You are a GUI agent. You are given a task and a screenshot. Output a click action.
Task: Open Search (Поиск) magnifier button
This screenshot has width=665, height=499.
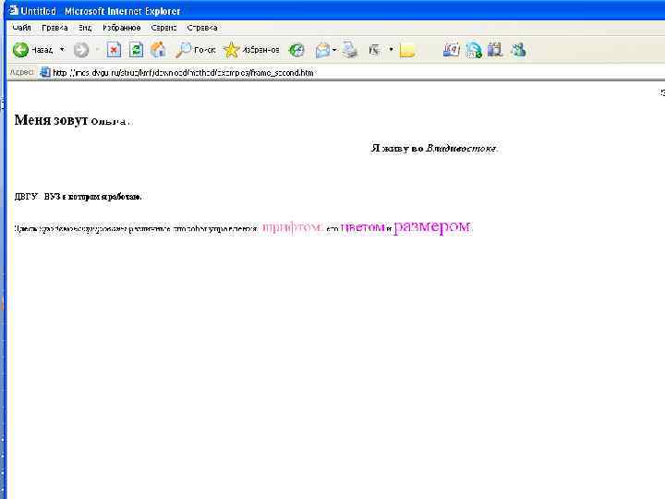[x=196, y=50]
